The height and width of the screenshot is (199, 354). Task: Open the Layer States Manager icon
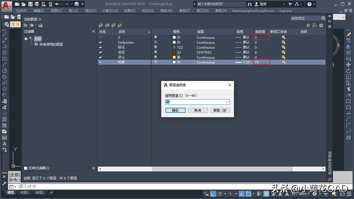click(x=40, y=25)
